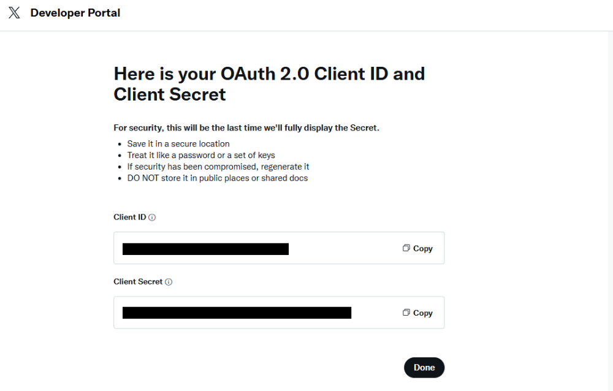613x391 pixels.
Task: Select the redacted Client ID value
Action: tap(205, 249)
